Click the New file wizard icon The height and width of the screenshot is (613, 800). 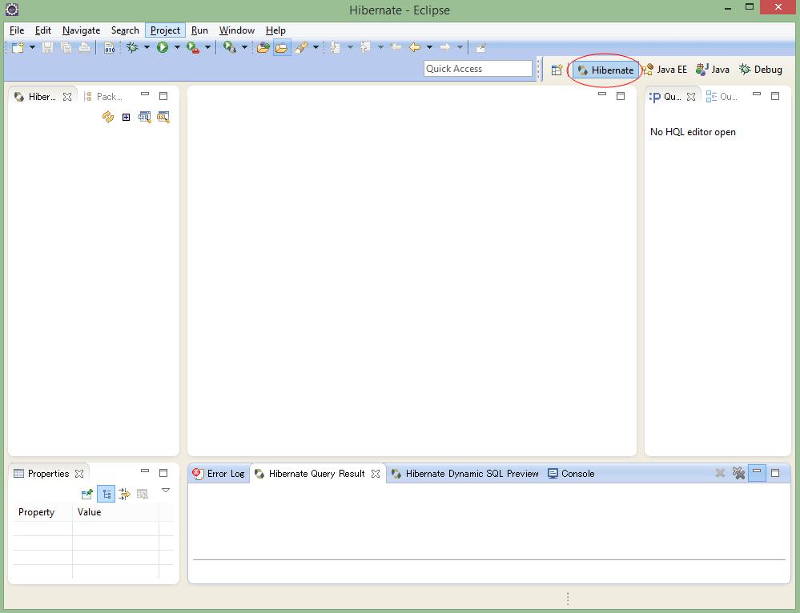coord(18,47)
